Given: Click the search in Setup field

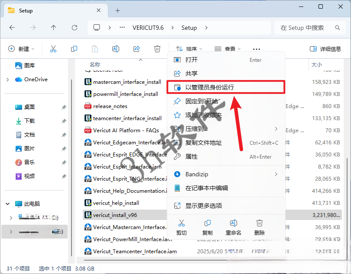Looking at the screenshot, I should (310, 28).
